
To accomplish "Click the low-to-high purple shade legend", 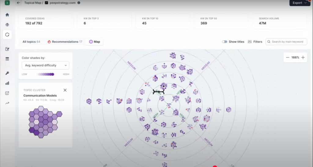I will pos(45,74).
